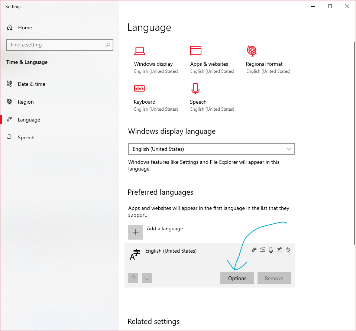Click the text-to-speech feature icon for English

pyautogui.click(x=262, y=250)
